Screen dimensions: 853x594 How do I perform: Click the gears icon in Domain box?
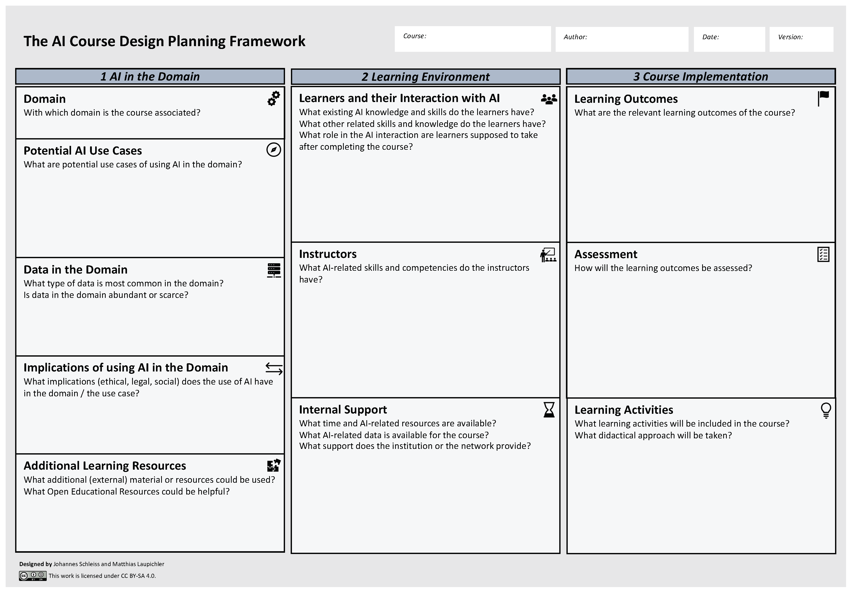(273, 98)
